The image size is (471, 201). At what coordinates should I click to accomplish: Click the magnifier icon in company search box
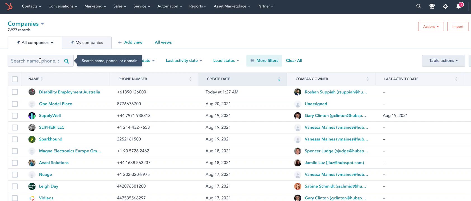pos(67,61)
